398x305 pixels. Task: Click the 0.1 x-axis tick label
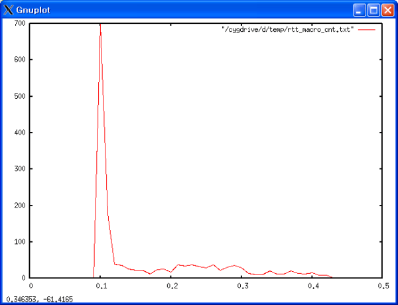pyautogui.click(x=101, y=286)
